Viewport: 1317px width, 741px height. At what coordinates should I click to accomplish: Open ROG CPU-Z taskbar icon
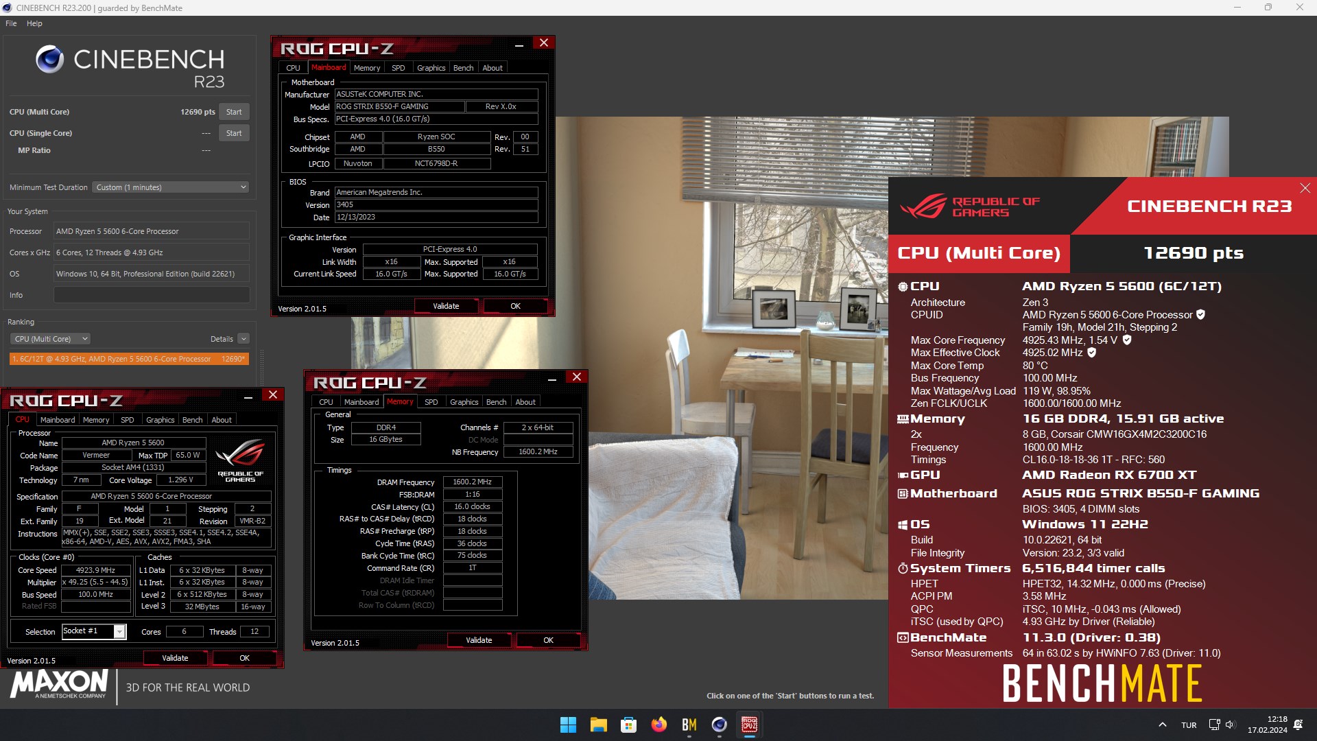coord(749,725)
